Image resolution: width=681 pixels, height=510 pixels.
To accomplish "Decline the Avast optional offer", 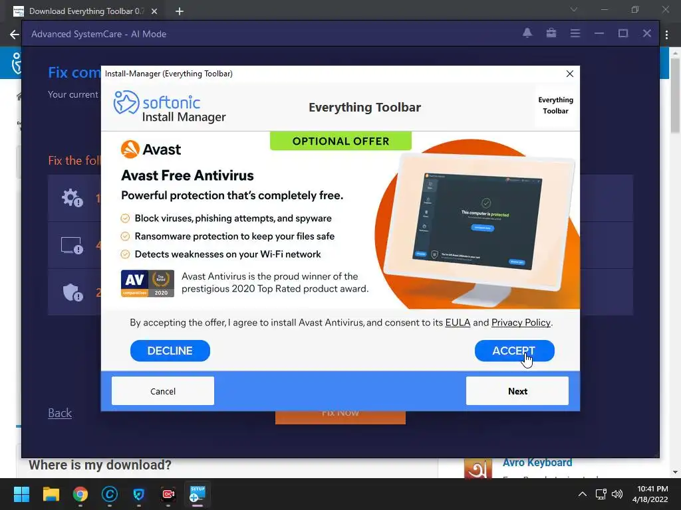I will coord(170,351).
